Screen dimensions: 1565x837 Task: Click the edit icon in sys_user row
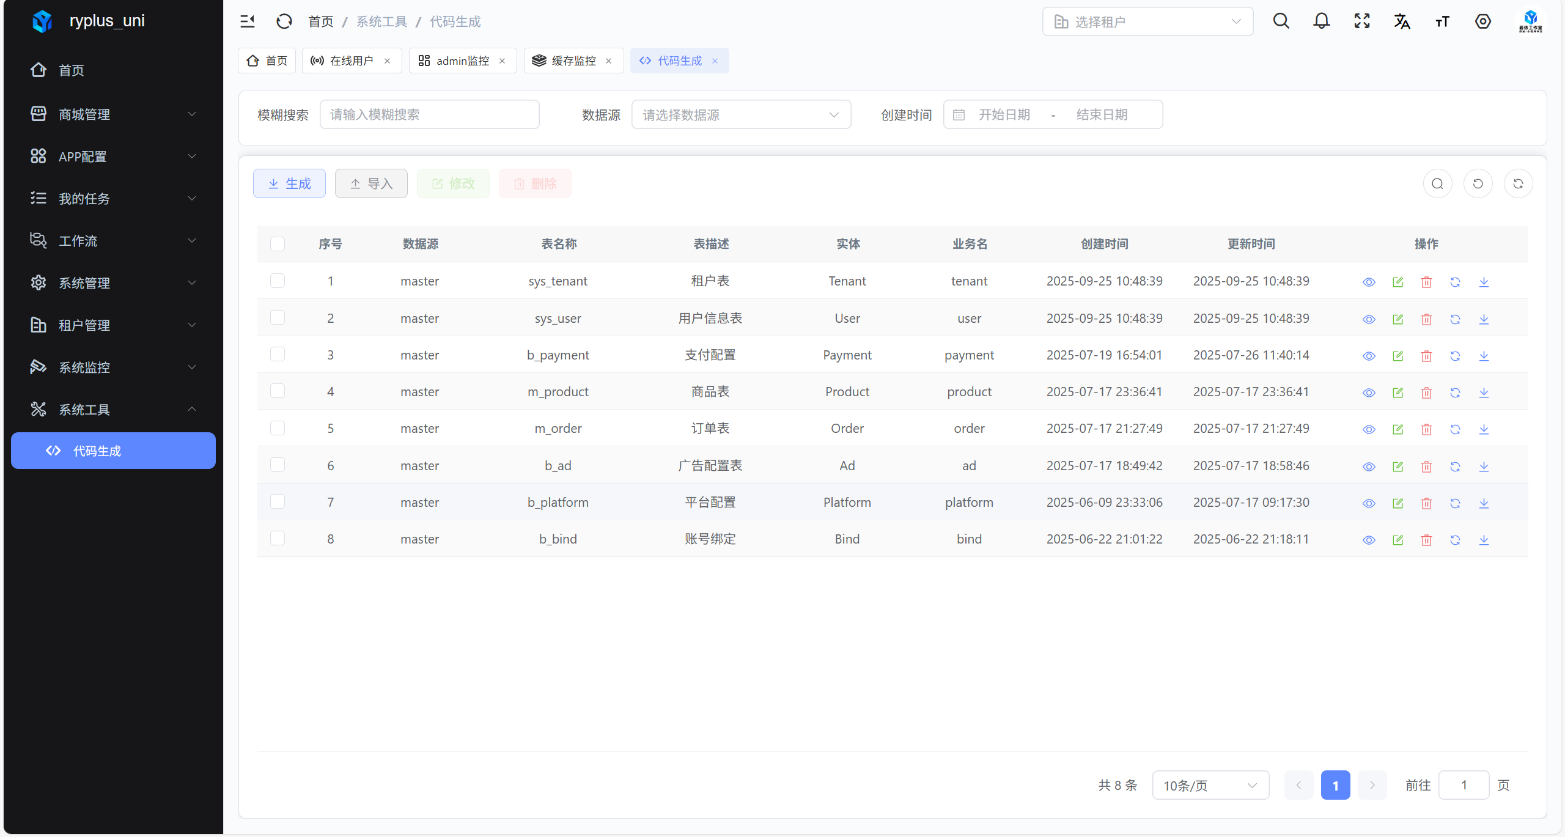pos(1397,319)
